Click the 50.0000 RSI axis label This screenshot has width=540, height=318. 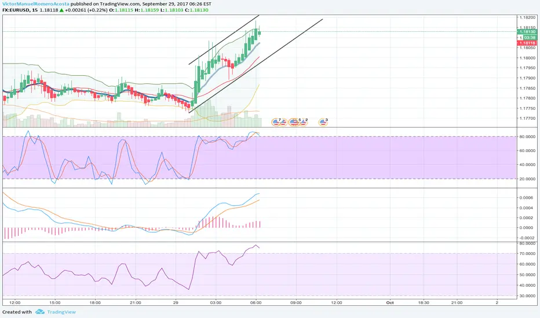click(527, 275)
